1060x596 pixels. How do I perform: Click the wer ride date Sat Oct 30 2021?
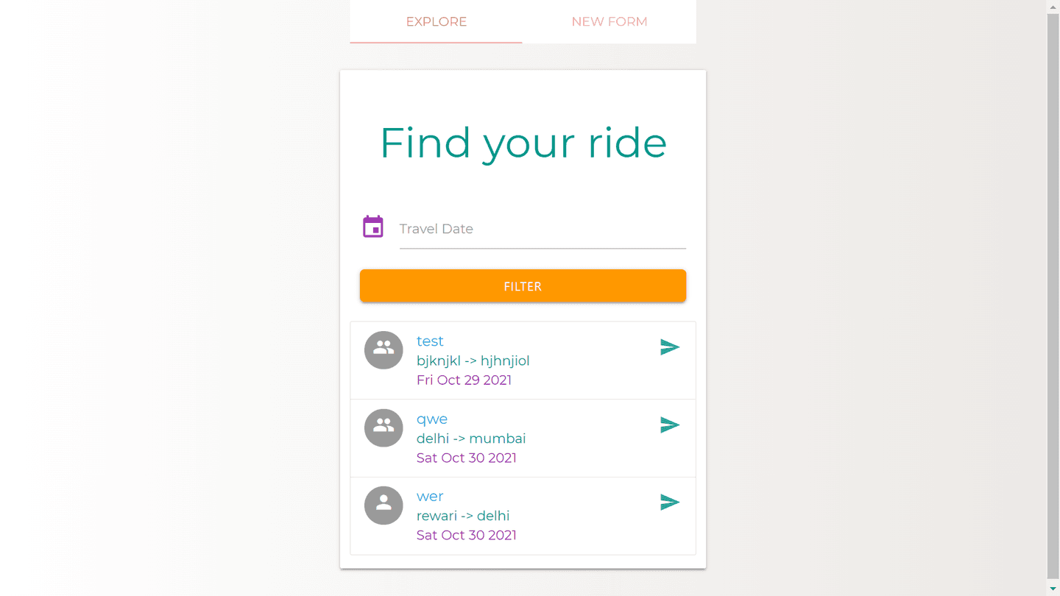coord(467,535)
